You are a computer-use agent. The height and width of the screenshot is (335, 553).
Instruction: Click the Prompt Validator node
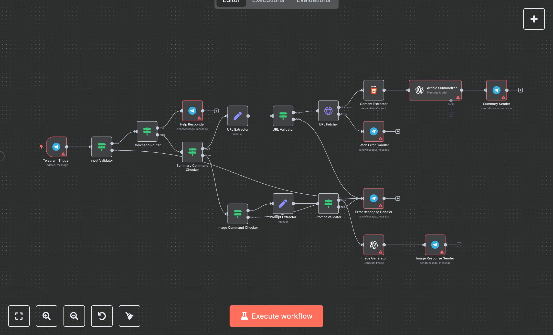328,204
